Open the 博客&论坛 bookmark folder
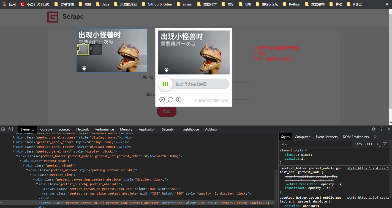The height and width of the screenshot is (208, 392). (267, 4)
